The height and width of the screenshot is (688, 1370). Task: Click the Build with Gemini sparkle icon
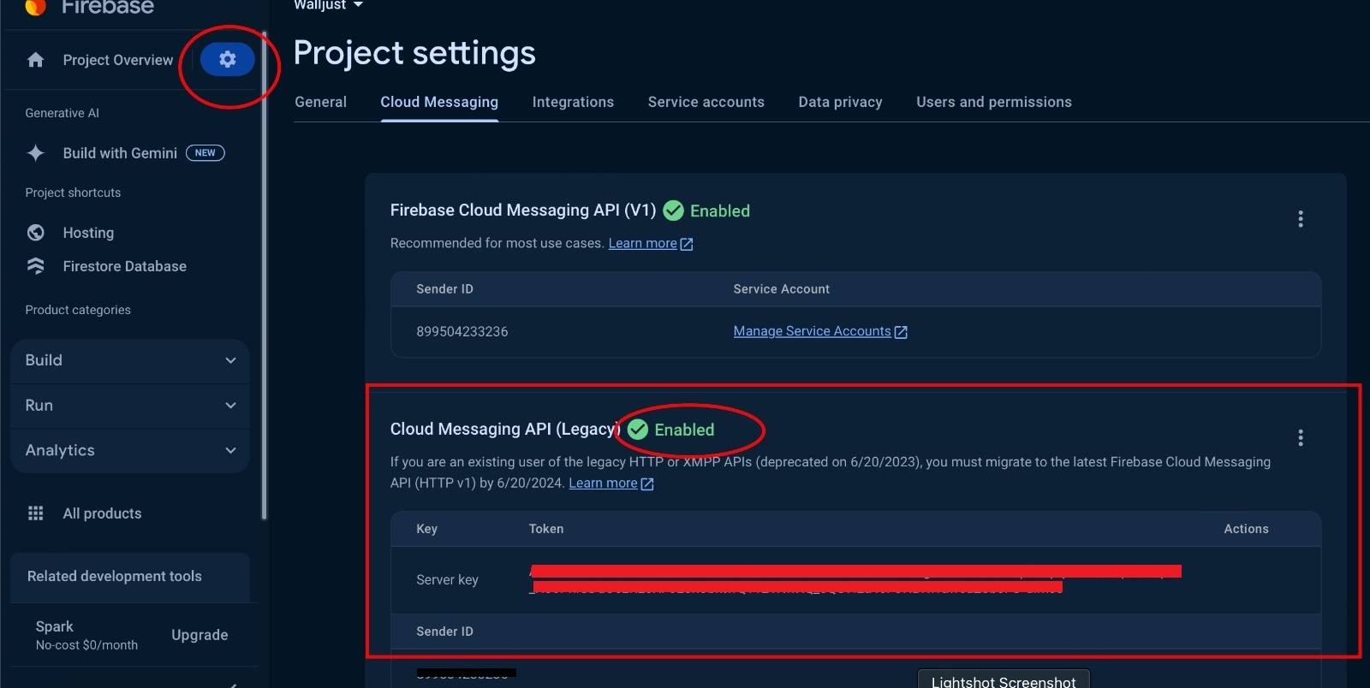pos(35,153)
